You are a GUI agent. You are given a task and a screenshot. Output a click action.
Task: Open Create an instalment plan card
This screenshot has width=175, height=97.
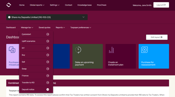tap(121, 56)
